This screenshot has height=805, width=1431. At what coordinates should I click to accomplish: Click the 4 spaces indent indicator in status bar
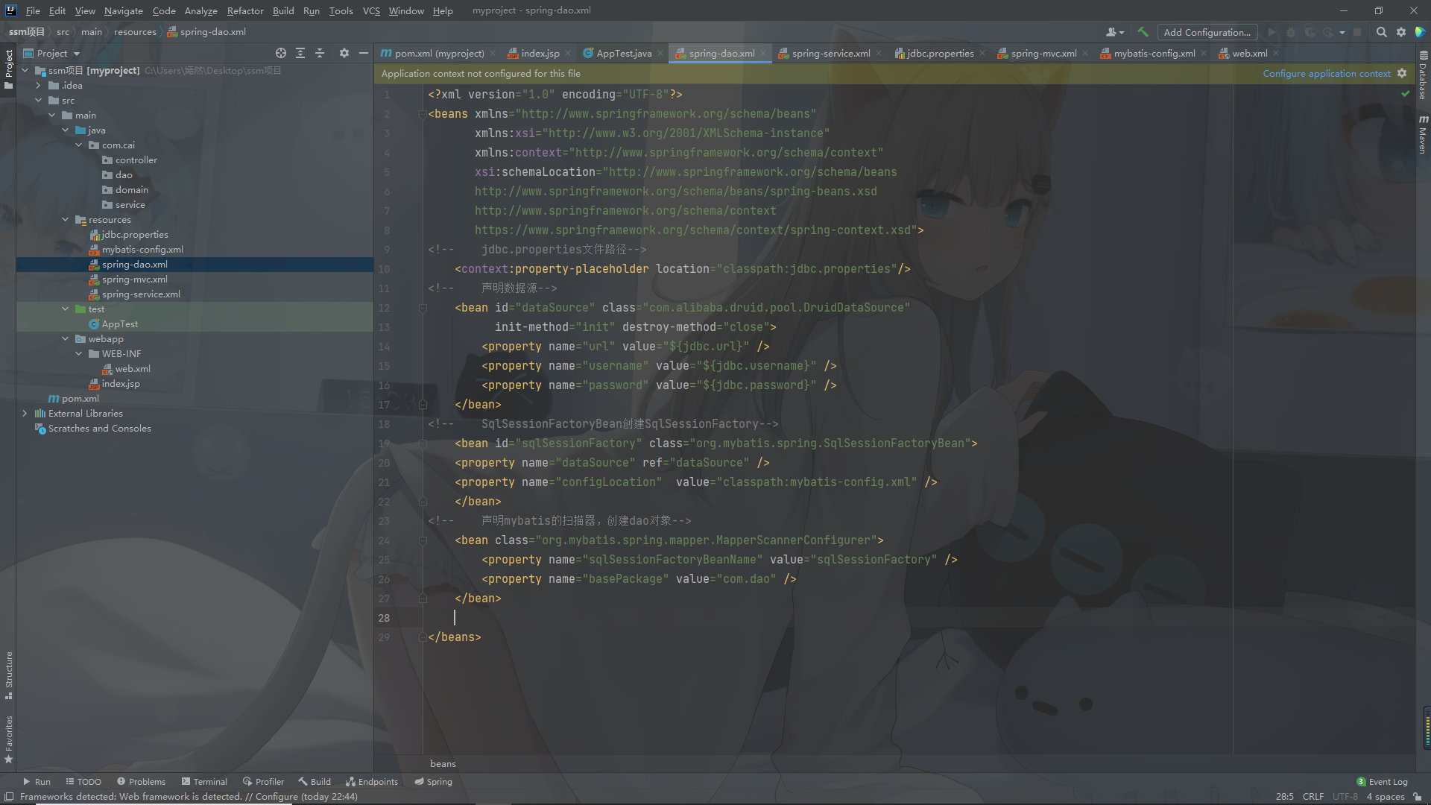point(1384,796)
